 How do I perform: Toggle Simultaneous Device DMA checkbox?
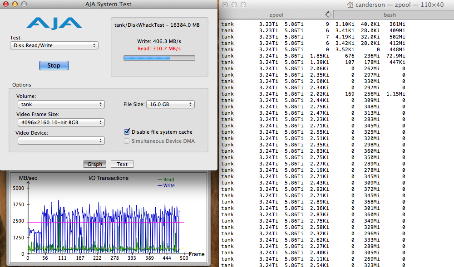point(127,141)
